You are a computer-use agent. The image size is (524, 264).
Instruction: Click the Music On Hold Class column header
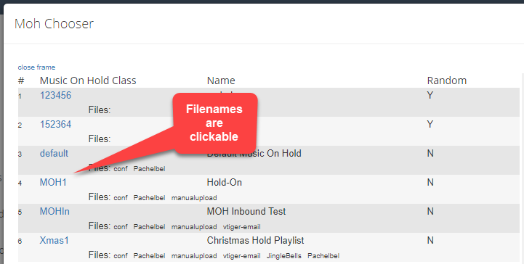tap(88, 81)
